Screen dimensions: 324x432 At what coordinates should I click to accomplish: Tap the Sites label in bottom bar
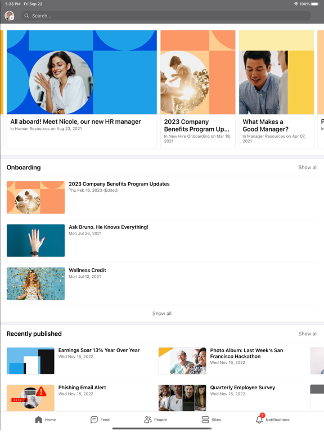[216, 420]
